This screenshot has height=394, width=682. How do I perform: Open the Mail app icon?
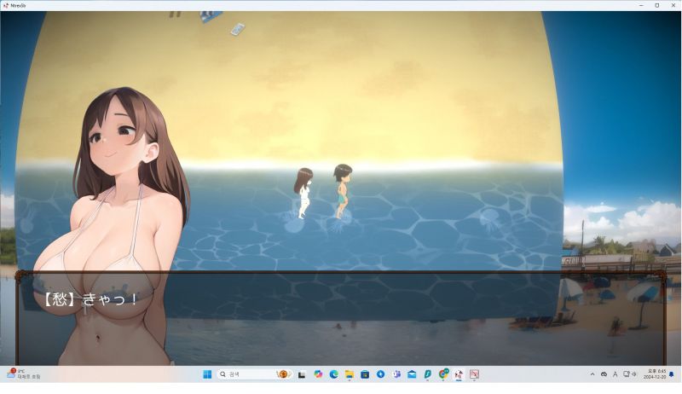coord(412,374)
